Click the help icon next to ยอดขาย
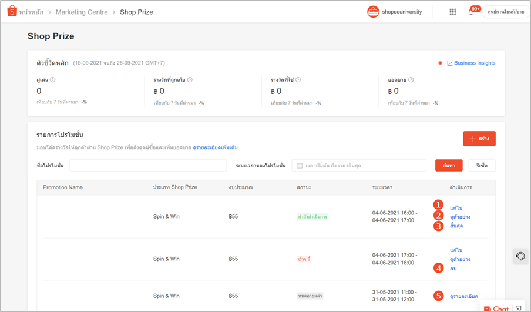The image size is (531, 312). (411, 80)
